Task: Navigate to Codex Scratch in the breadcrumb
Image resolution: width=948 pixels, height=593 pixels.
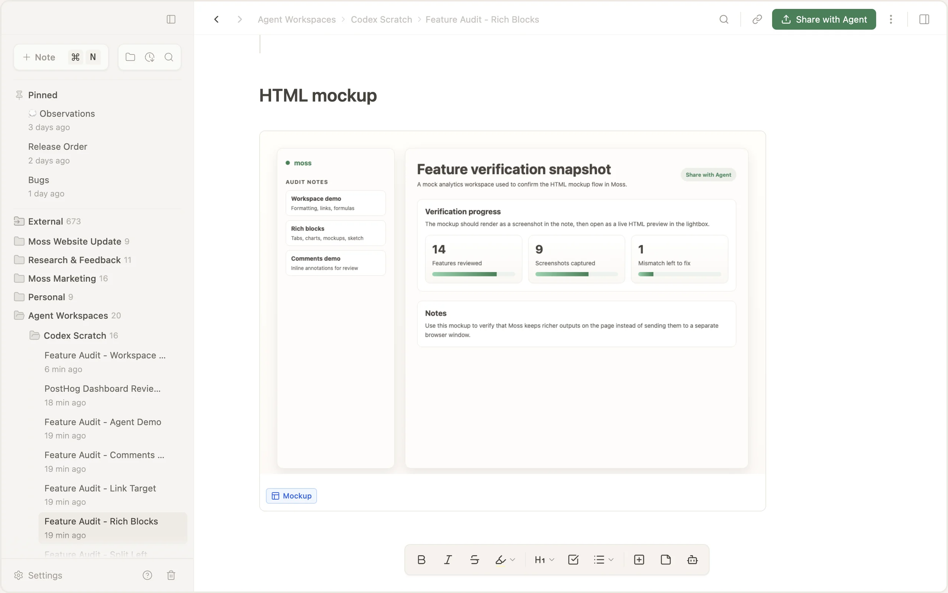Action: [381, 19]
